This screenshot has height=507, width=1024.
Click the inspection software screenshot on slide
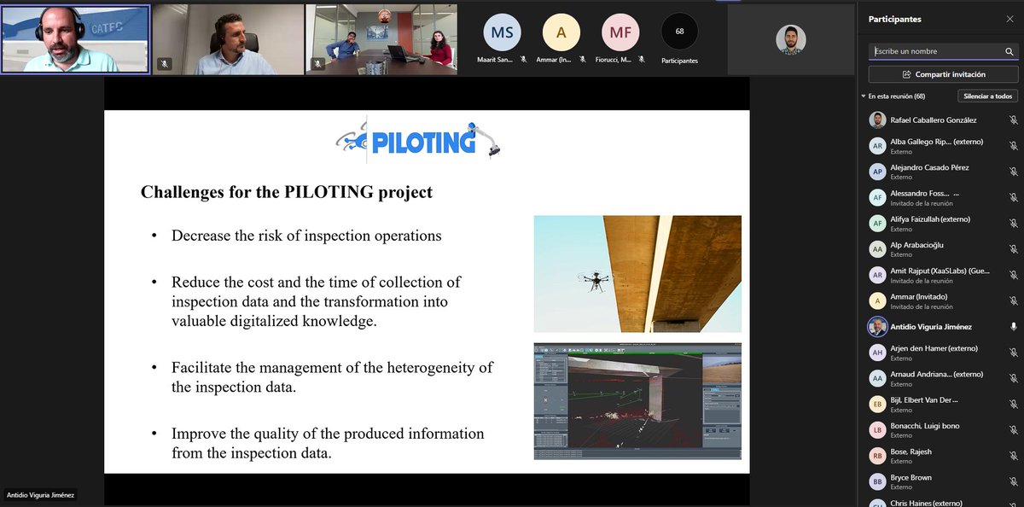tap(637, 401)
